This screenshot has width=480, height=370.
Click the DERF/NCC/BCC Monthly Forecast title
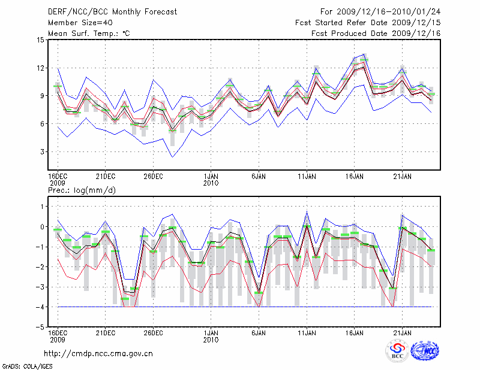[112, 11]
